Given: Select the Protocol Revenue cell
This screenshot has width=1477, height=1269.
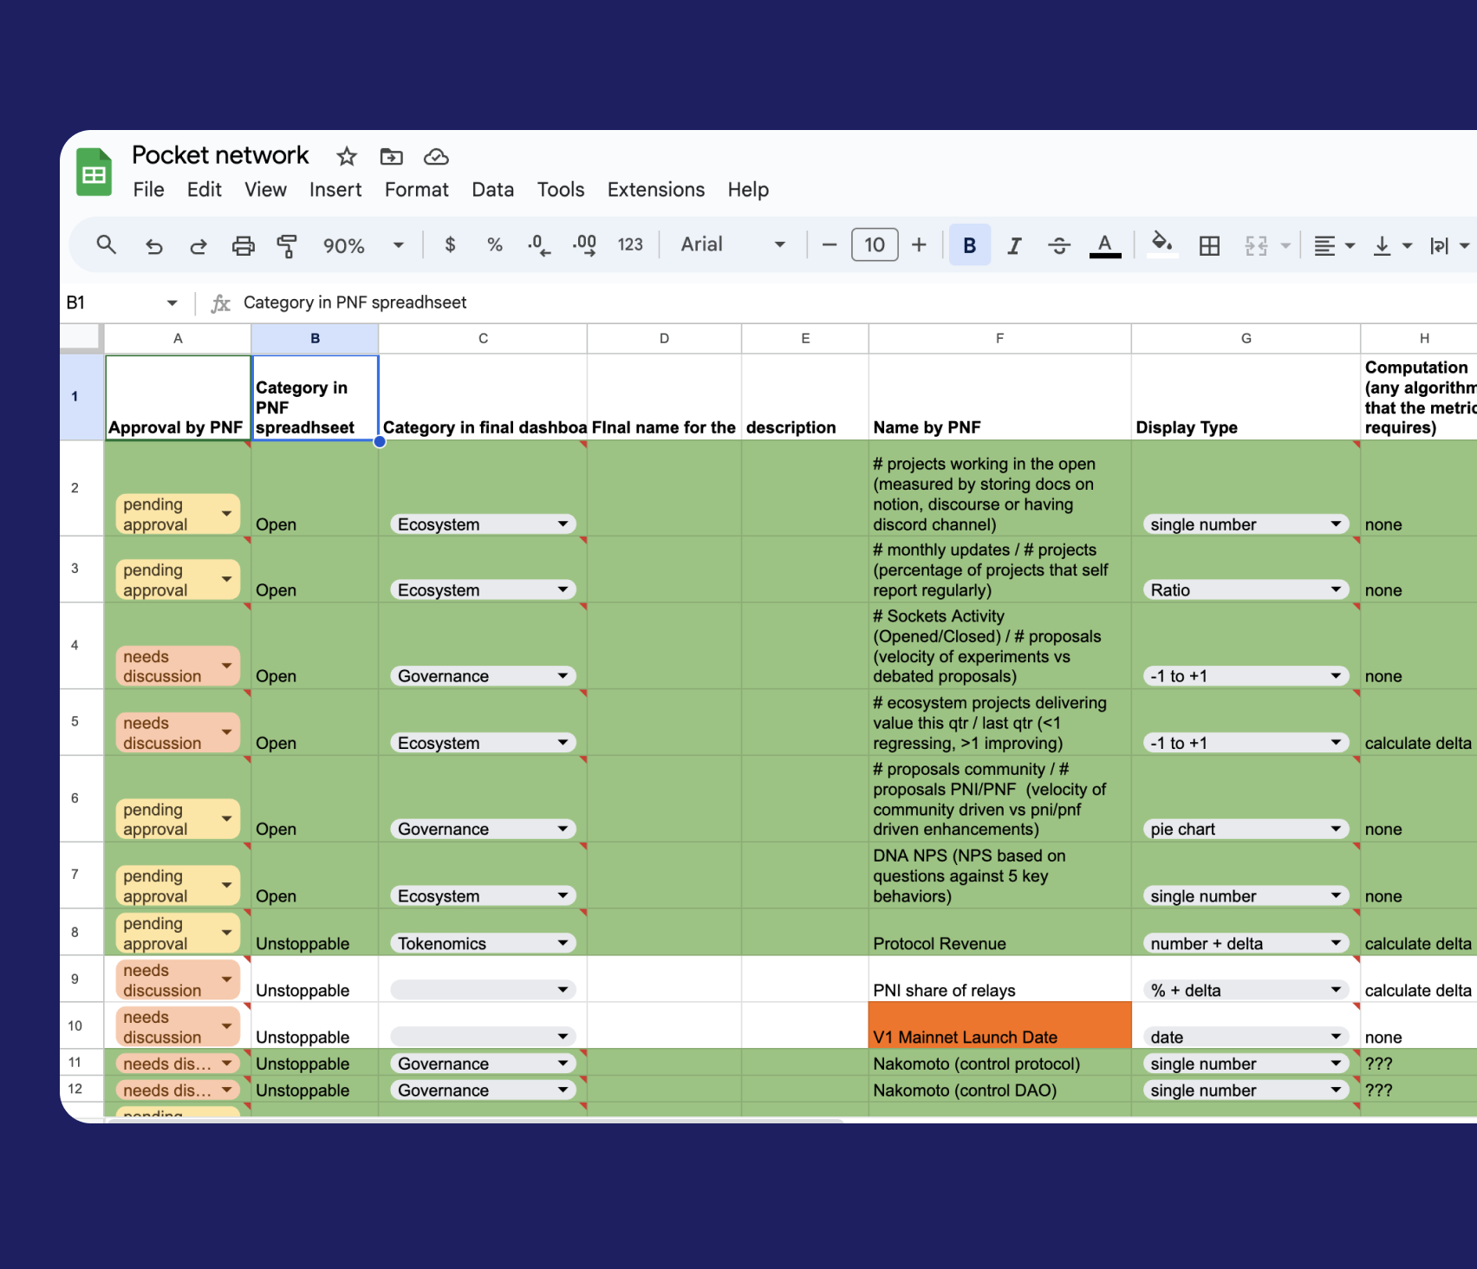Looking at the screenshot, I should click(x=999, y=933).
